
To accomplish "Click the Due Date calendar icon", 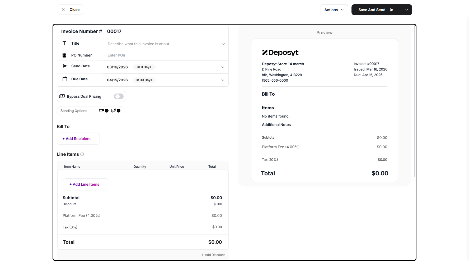I will 65,79.
